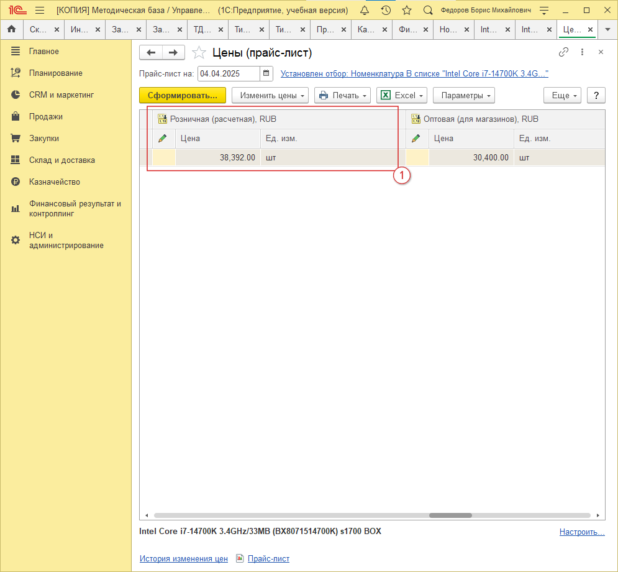Open the history clock icon
The image size is (618, 572).
[386, 10]
